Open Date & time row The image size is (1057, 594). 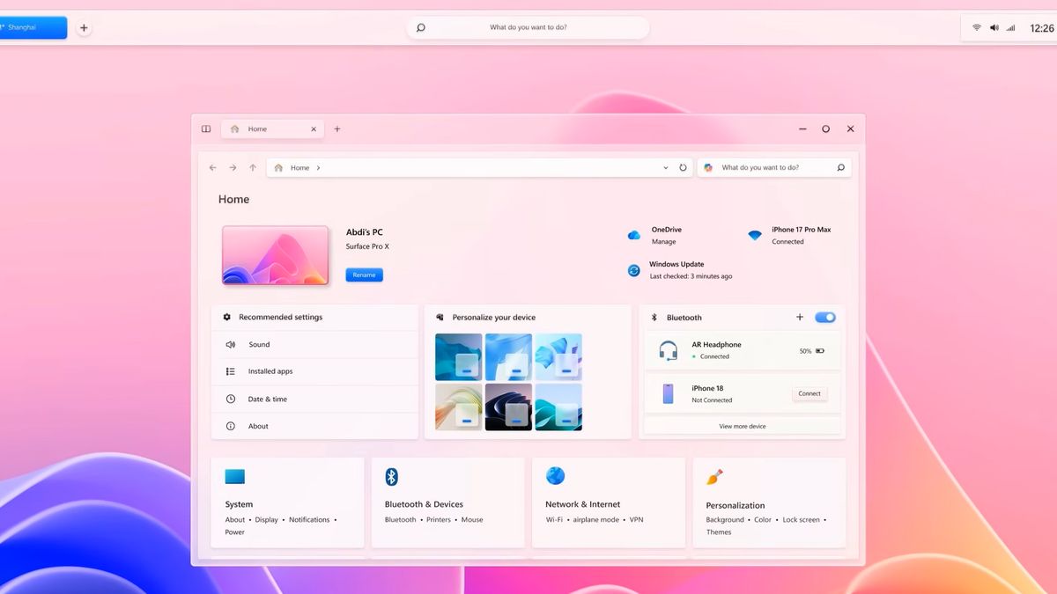314,399
